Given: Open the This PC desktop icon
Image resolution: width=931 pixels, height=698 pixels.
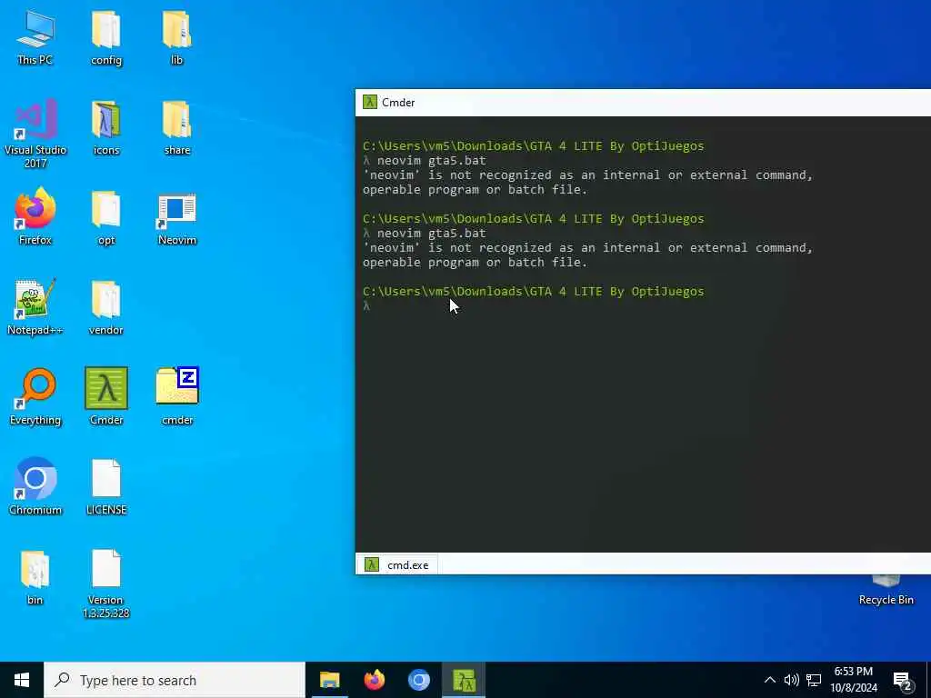Looking at the screenshot, I should (x=35, y=36).
